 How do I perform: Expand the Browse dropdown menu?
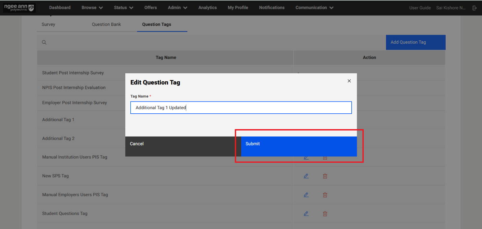(x=92, y=8)
